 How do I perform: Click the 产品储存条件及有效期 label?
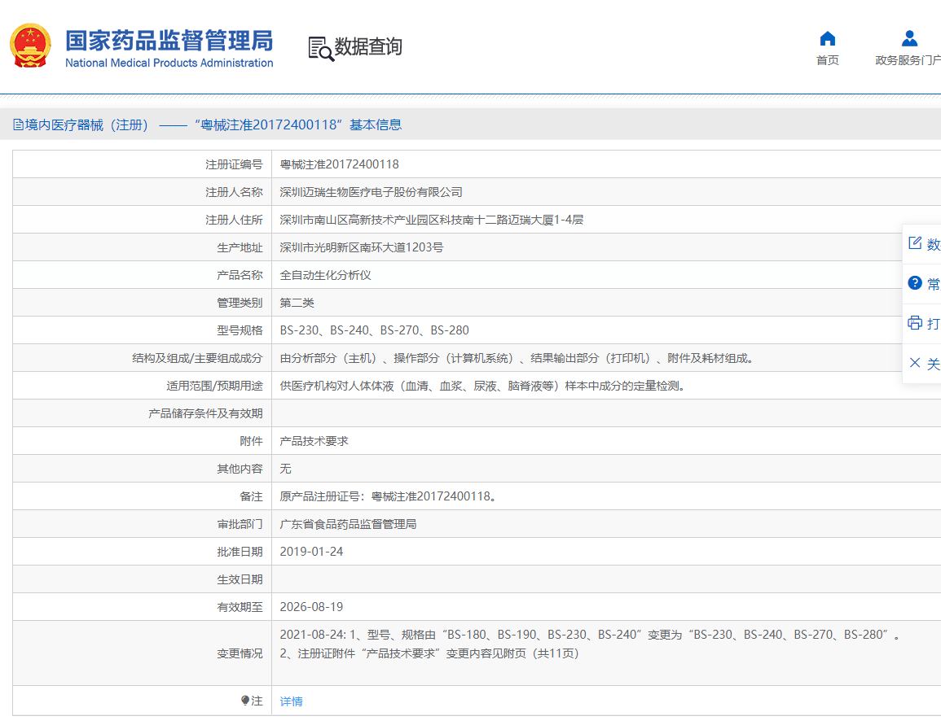click(205, 413)
